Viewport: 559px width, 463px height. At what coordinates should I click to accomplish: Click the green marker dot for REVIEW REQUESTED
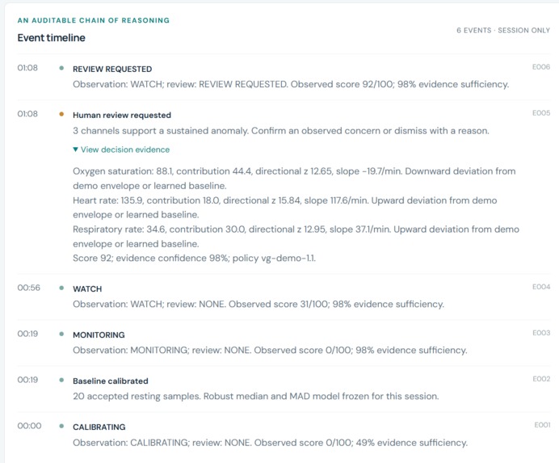pos(61,68)
